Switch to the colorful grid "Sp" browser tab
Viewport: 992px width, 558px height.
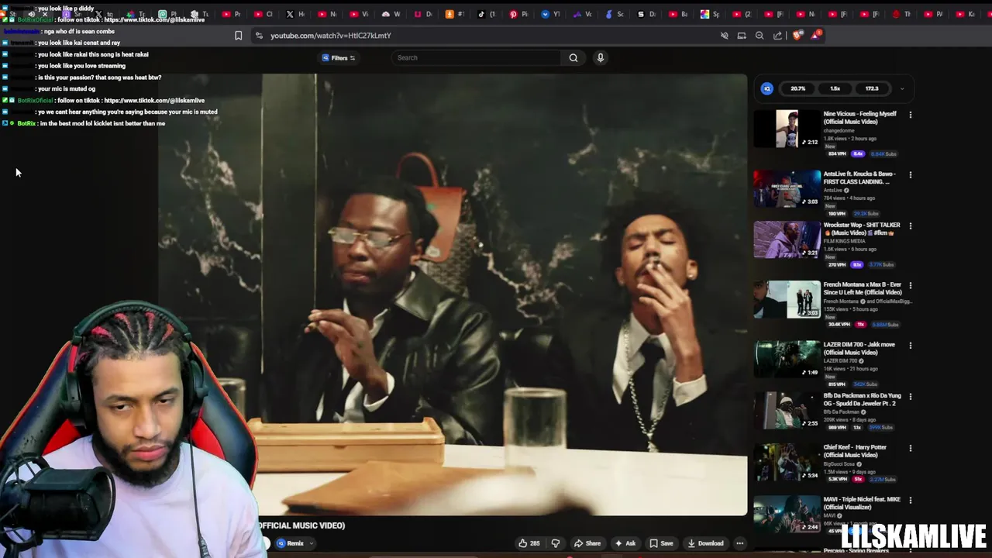709,14
